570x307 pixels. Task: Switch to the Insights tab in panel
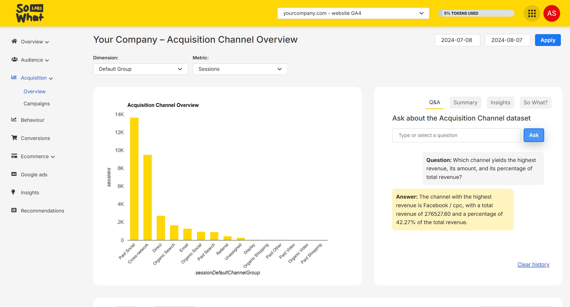tap(500, 103)
